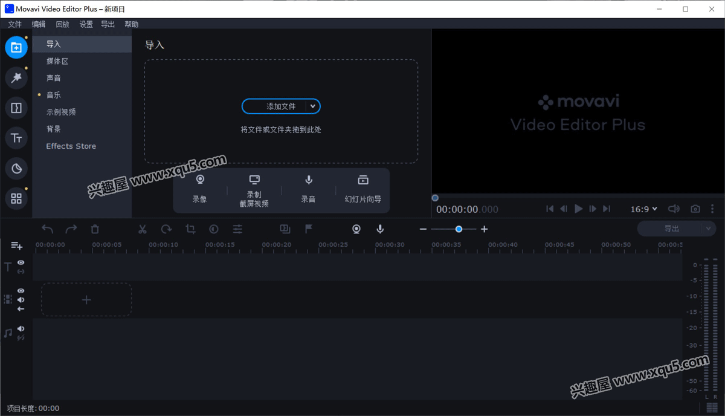Take a snapshot of preview frame
This screenshot has height=416, width=725.
pyautogui.click(x=695, y=209)
